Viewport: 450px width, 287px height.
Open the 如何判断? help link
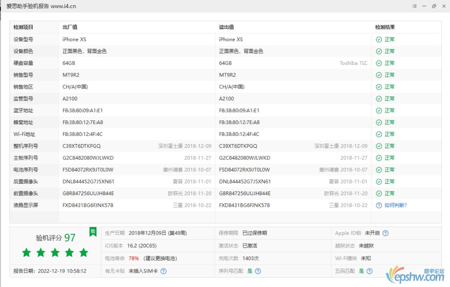point(396,205)
